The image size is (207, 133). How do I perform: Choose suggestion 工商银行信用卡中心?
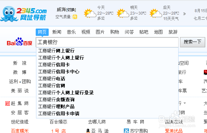click(x=107, y=72)
